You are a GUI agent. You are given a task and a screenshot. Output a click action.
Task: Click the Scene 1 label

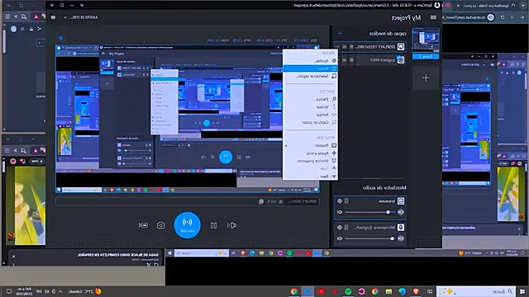pyautogui.click(x=426, y=56)
